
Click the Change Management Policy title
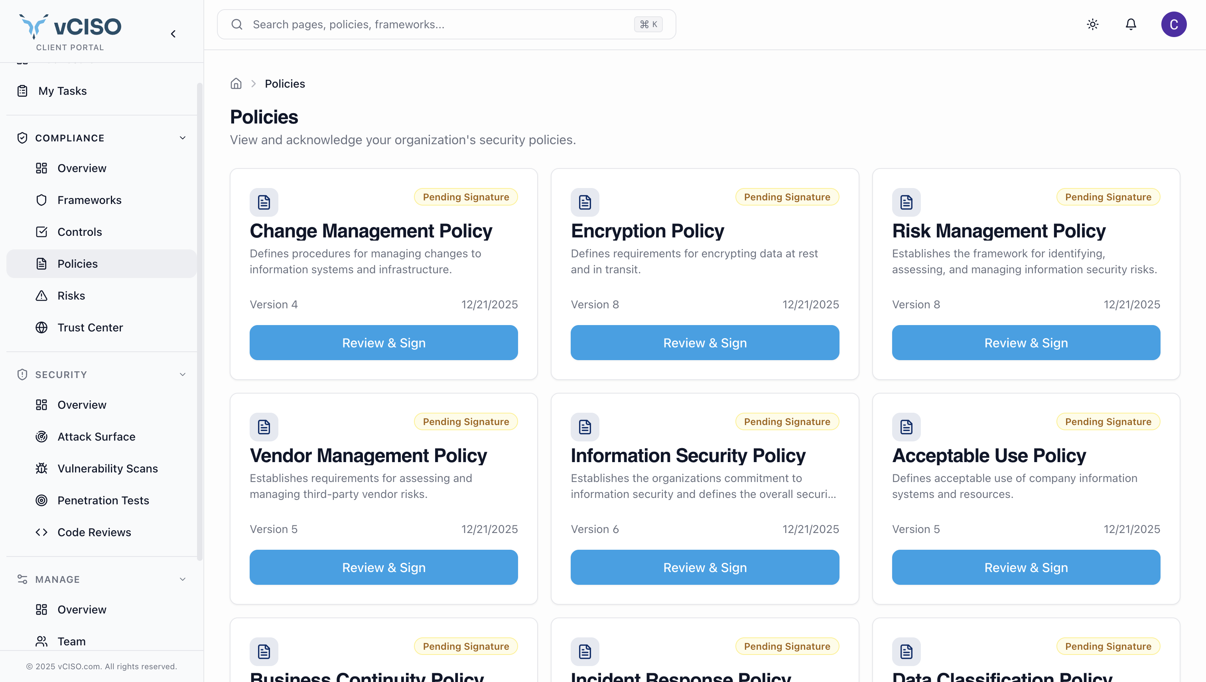(x=370, y=231)
